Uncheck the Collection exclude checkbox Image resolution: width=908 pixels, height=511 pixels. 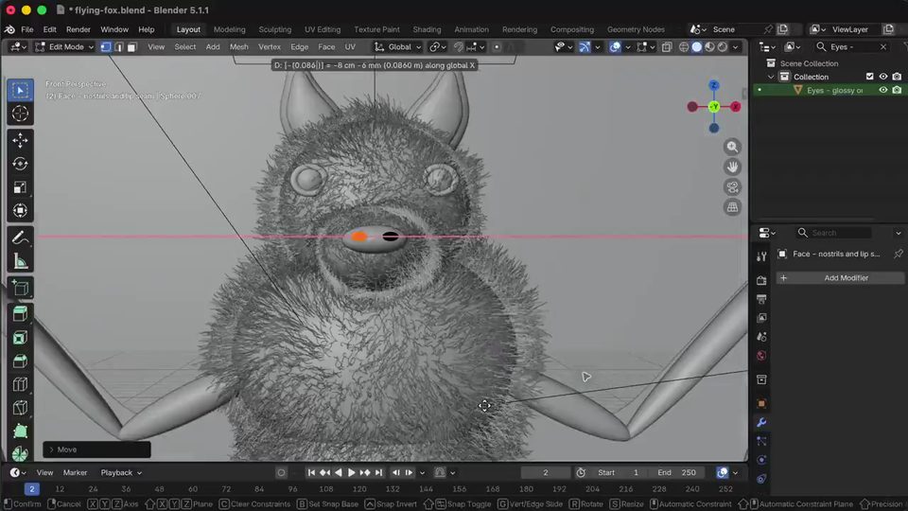pos(870,77)
